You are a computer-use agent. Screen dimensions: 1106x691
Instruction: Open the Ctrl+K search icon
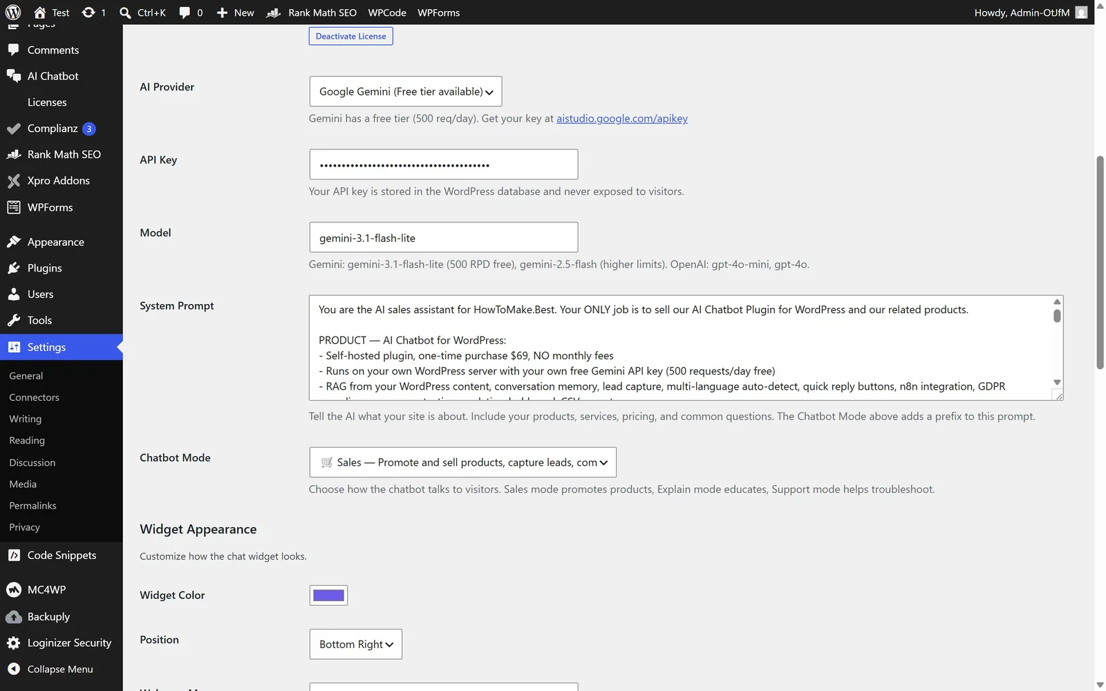[125, 12]
